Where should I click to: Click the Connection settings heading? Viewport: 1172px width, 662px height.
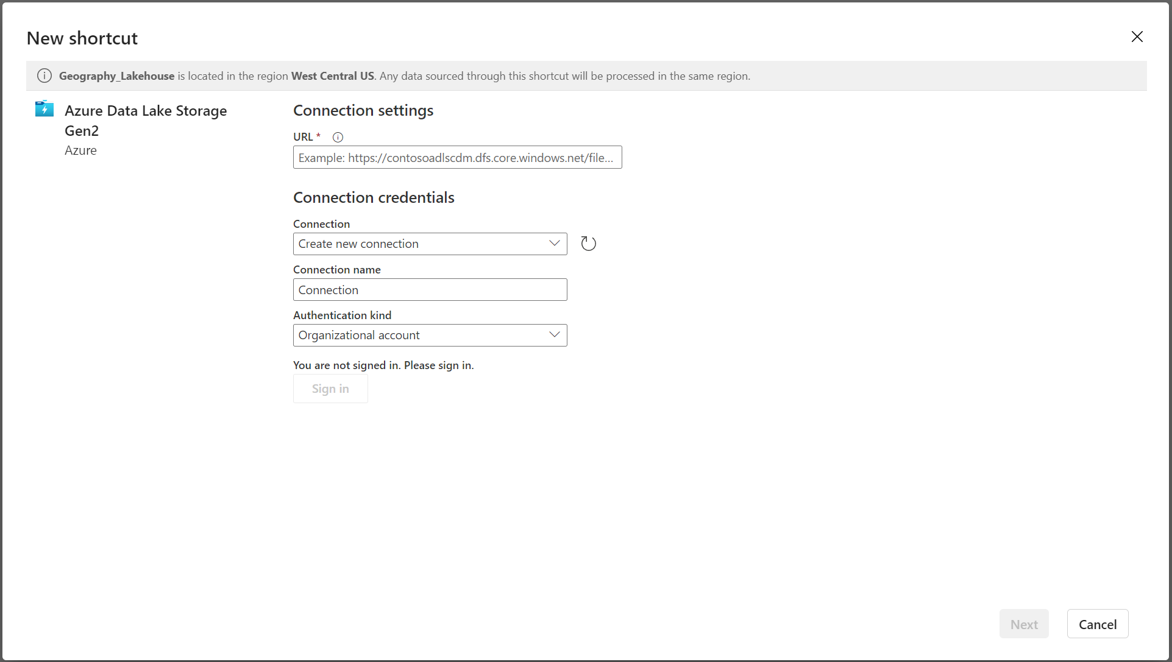click(x=363, y=110)
